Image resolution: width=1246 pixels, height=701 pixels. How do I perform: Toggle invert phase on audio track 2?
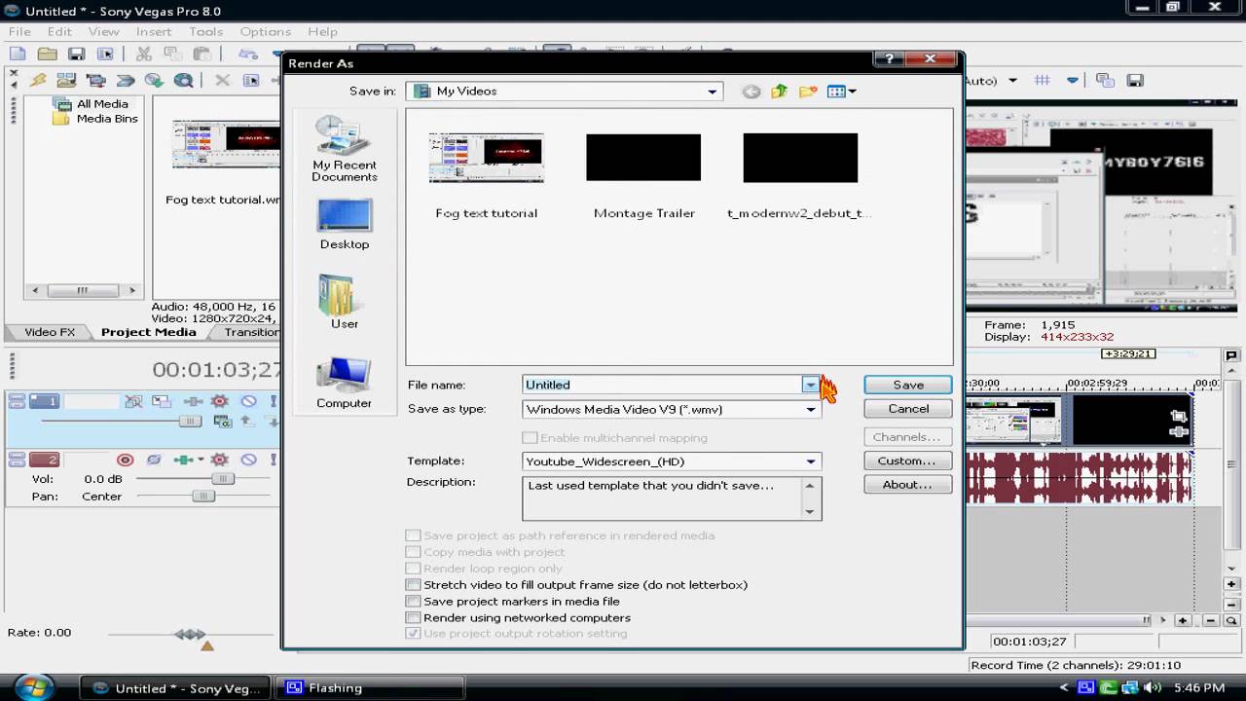click(x=154, y=460)
